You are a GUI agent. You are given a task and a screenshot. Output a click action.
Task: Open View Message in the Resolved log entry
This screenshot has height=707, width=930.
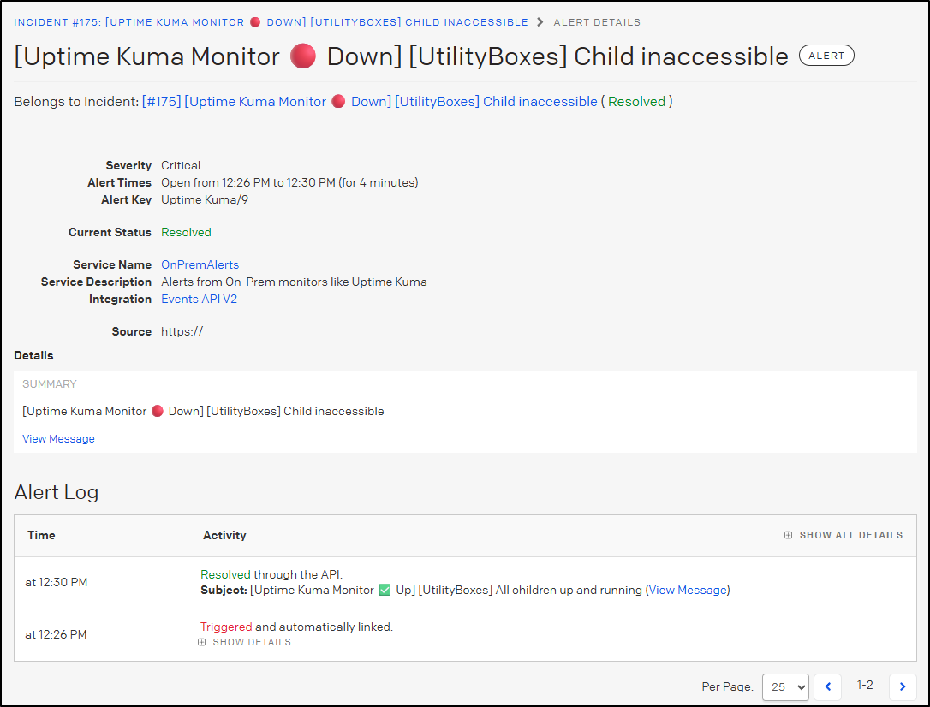pos(688,591)
